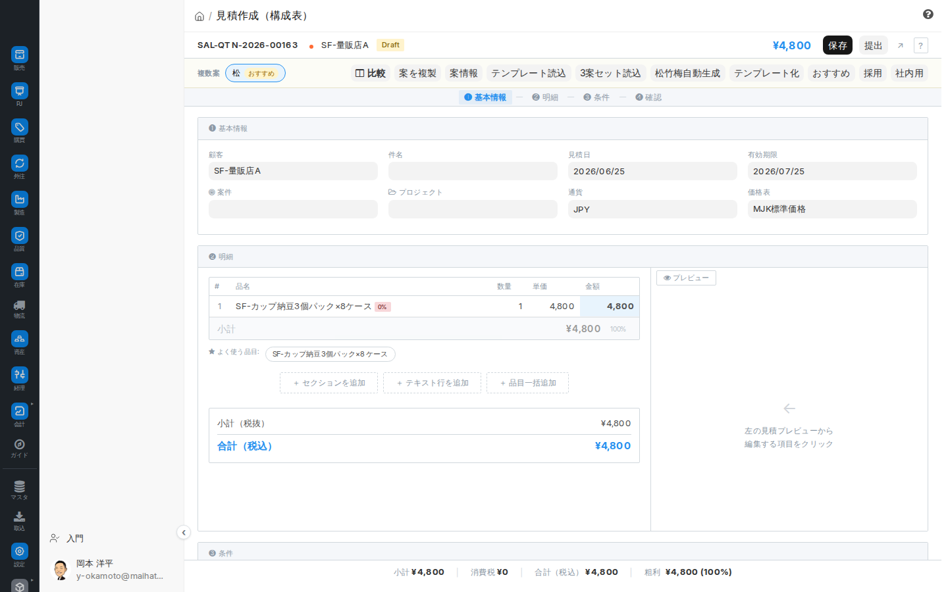Screen dimensions: 948x592
Task: Click the 入門 person icon
Action: coord(55,538)
